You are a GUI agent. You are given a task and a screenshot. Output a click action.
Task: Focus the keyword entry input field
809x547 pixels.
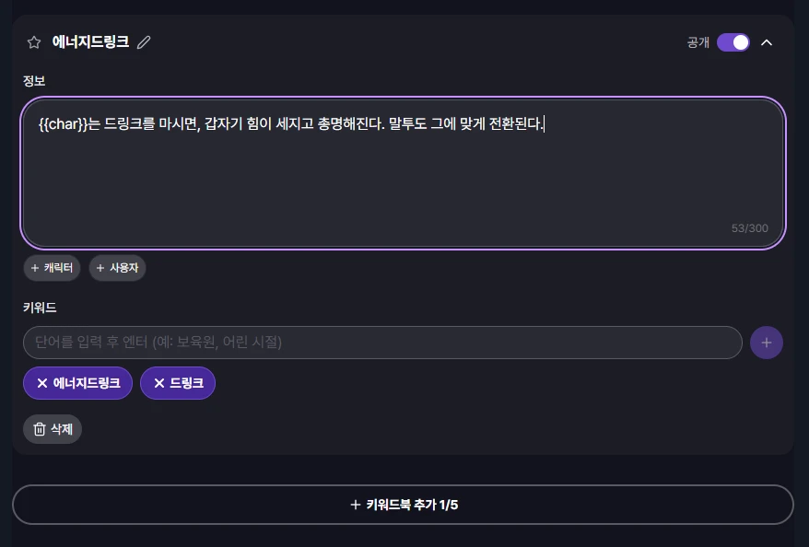coord(382,343)
